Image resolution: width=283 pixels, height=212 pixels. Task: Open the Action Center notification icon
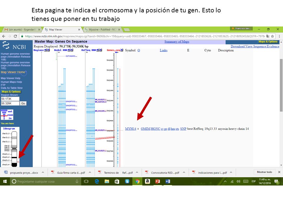[276, 181]
